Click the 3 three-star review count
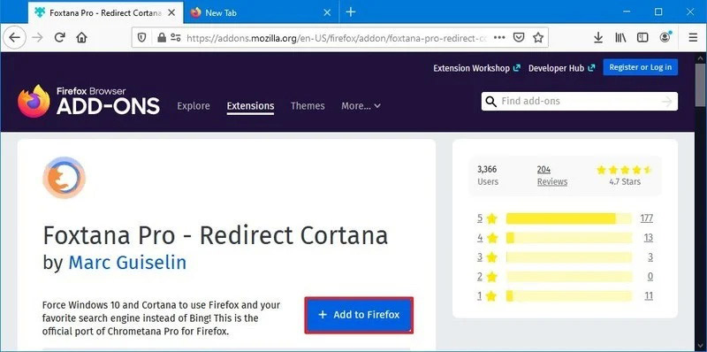The height and width of the screenshot is (352, 707). [650, 257]
